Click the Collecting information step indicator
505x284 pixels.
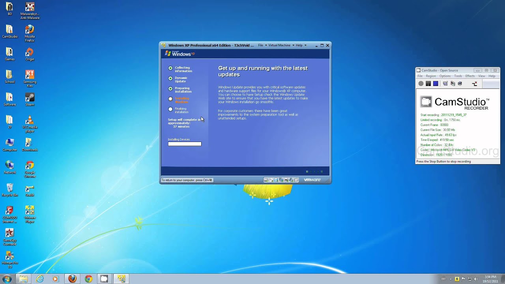coord(170,68)
